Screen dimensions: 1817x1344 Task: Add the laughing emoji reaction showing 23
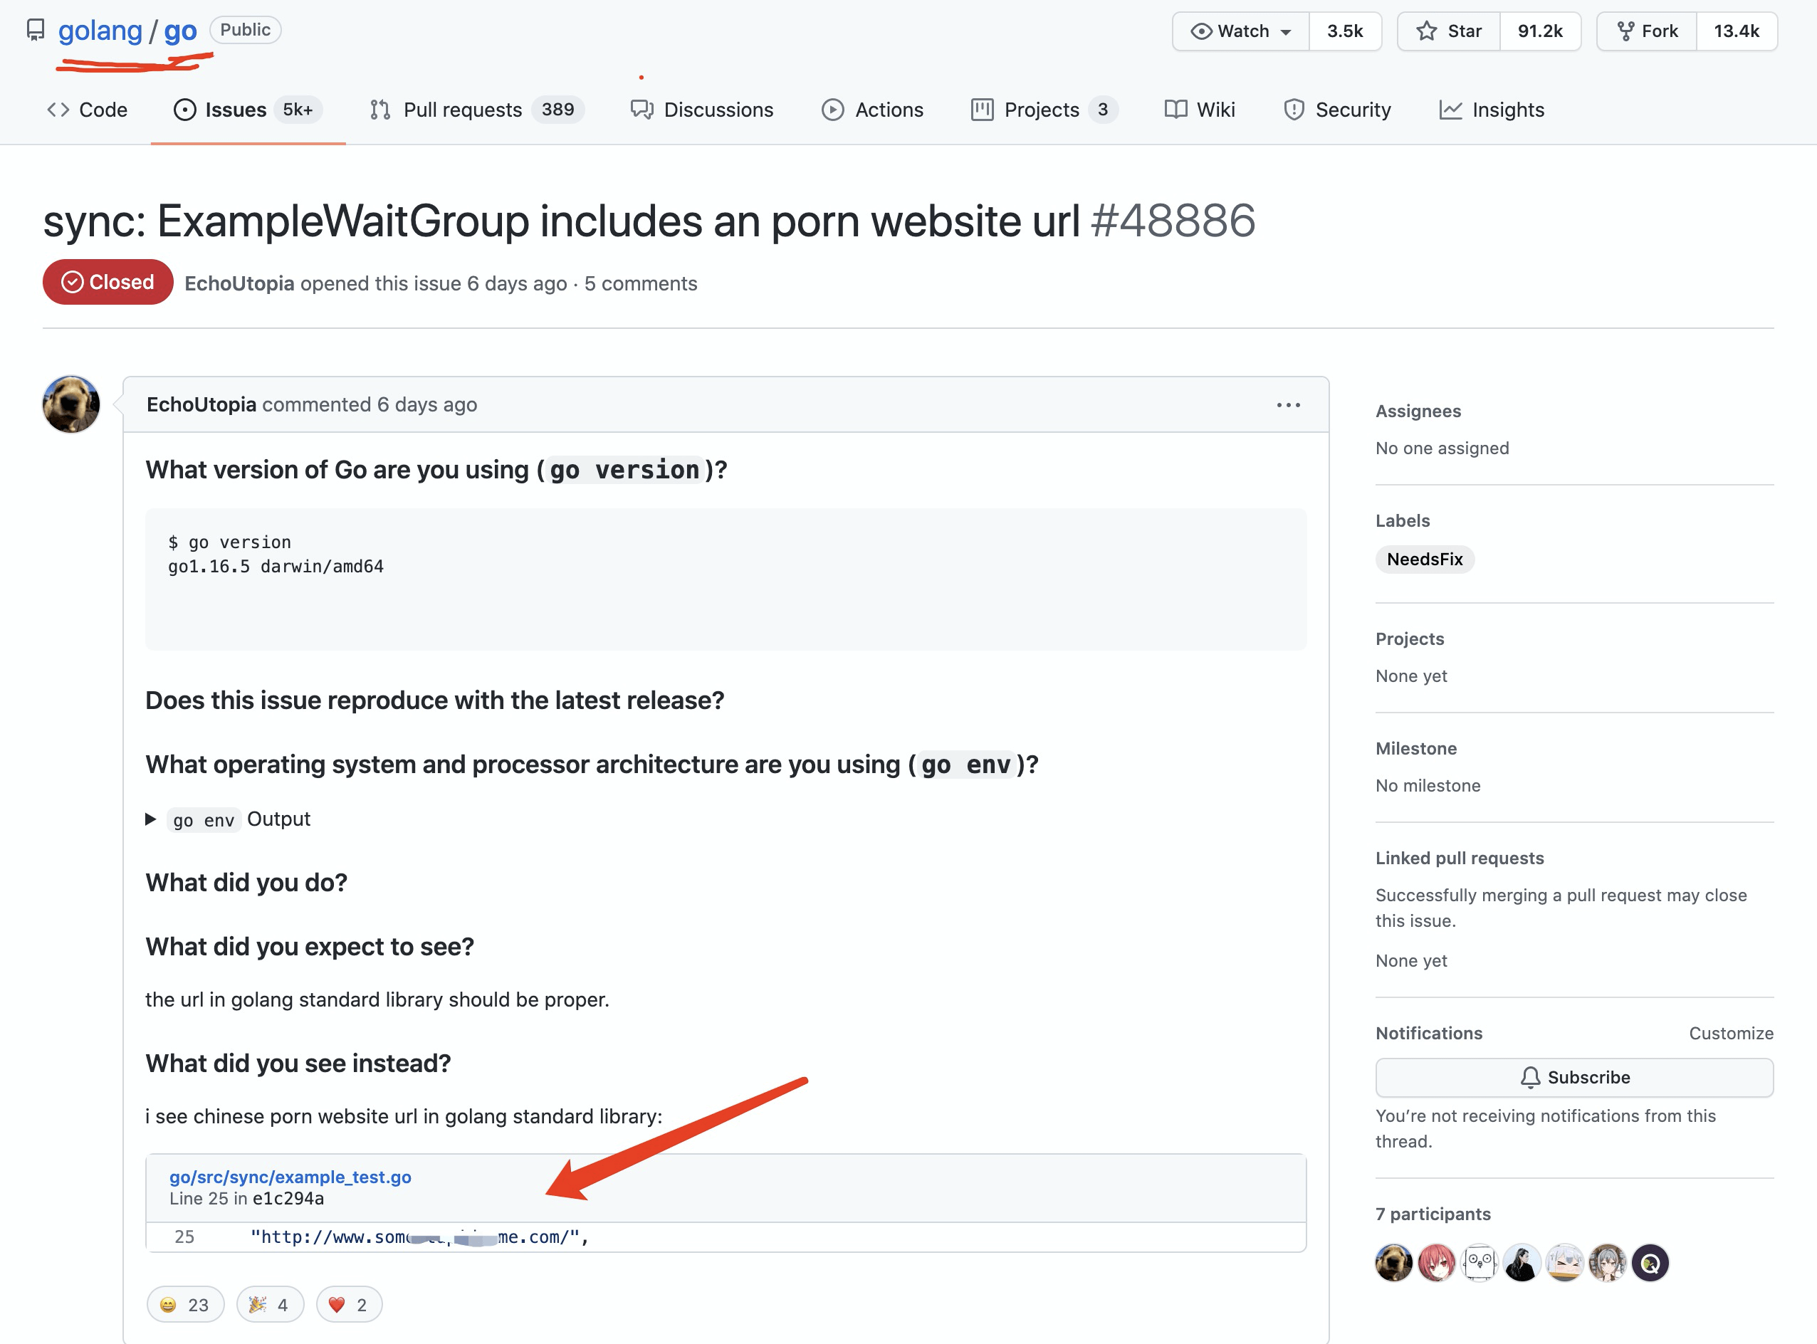186,1305
